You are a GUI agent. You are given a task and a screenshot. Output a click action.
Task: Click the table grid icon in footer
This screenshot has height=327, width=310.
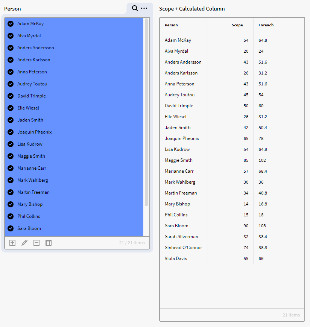click(x=49, y=243)
